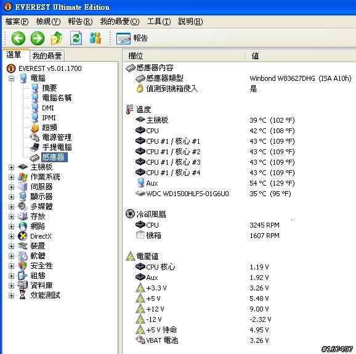Switch to the 我的最愛 tab

pyautogui.click(x=47, y=56)
